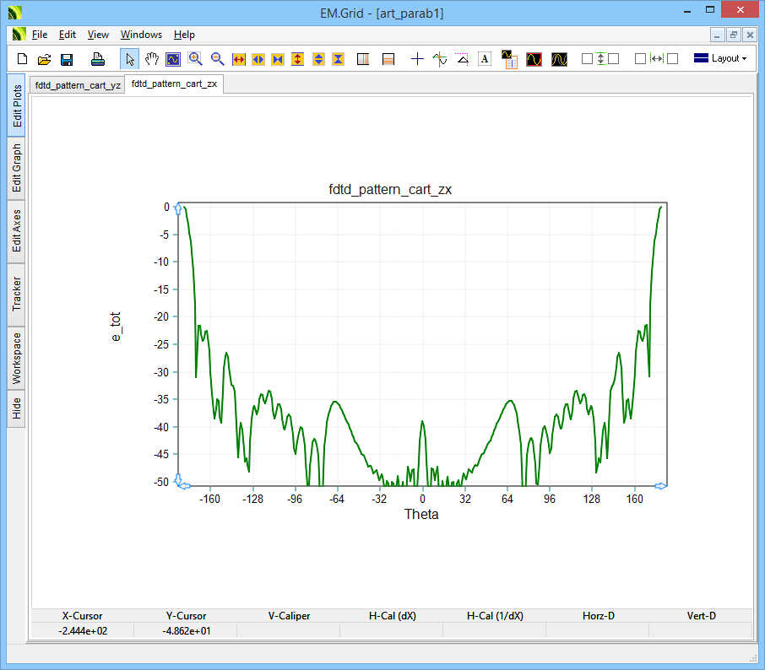Toggle the vertical caliper checkboxes tool
The height and width of the screenshot is (670, 765).
click(600, 59)
